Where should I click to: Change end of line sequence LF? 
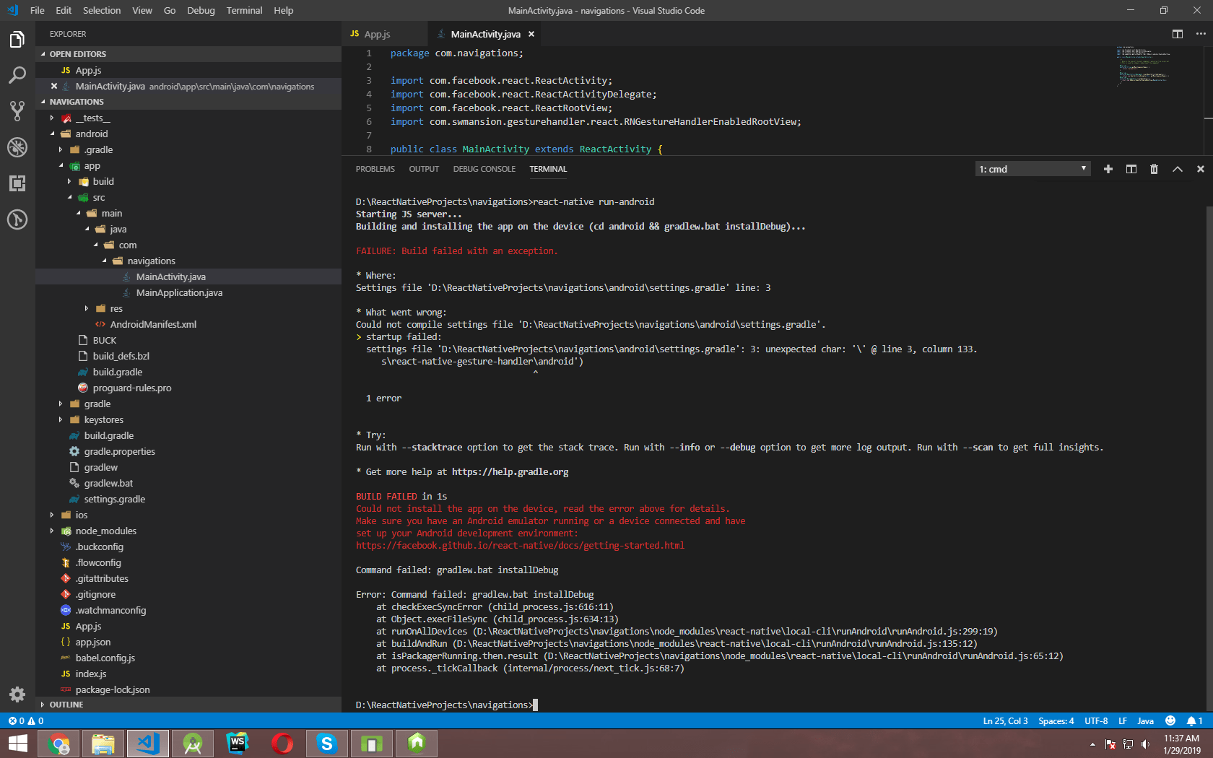1123,720
